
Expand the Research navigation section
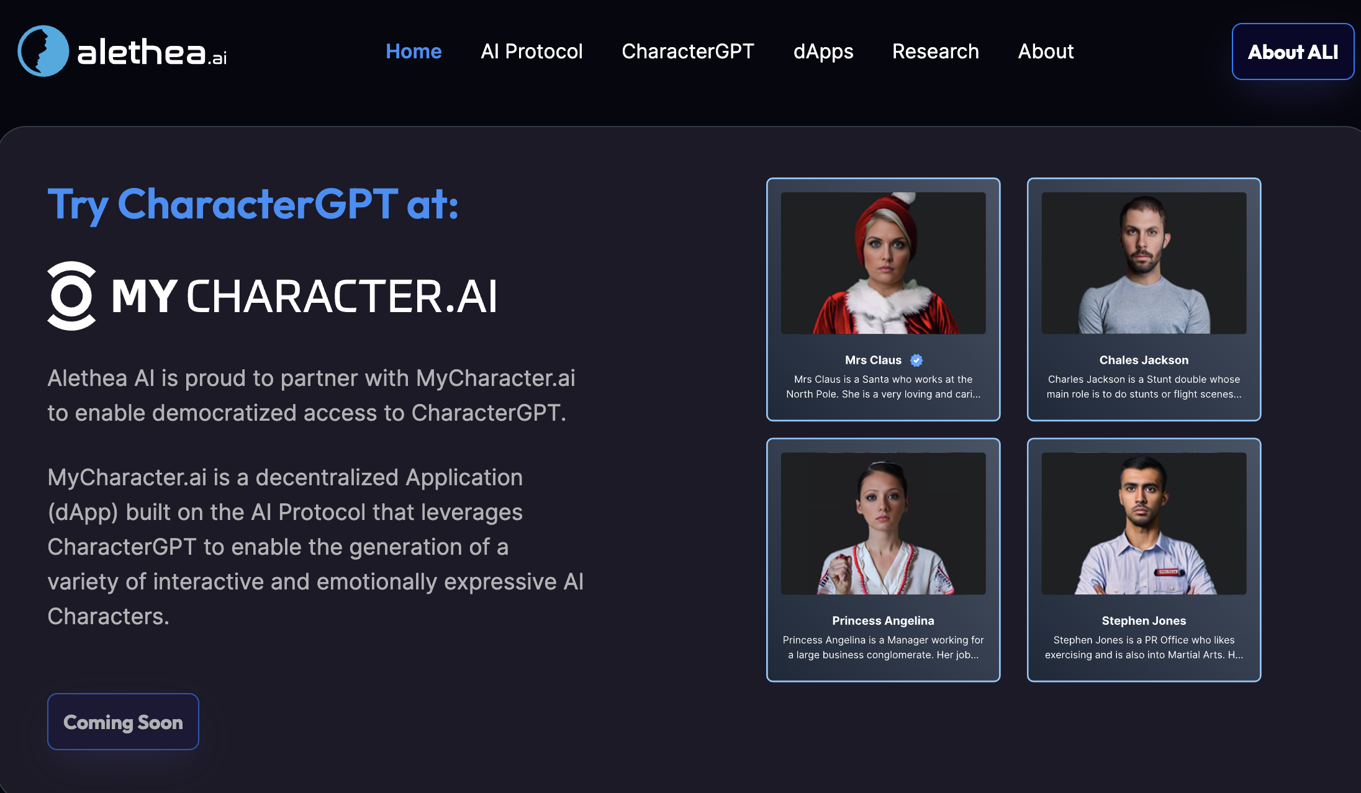point(935,51)
